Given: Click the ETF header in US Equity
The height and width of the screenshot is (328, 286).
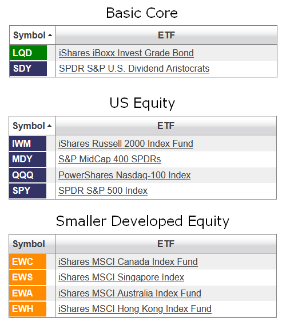Looking at the screenshot, I should [x=166, y=126].
